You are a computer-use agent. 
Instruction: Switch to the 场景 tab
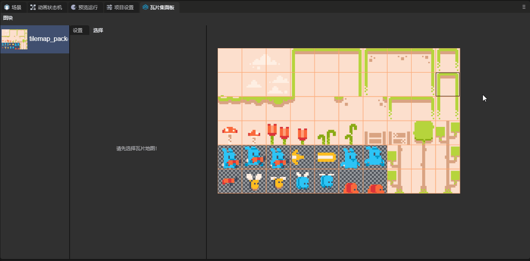(13, 7)
